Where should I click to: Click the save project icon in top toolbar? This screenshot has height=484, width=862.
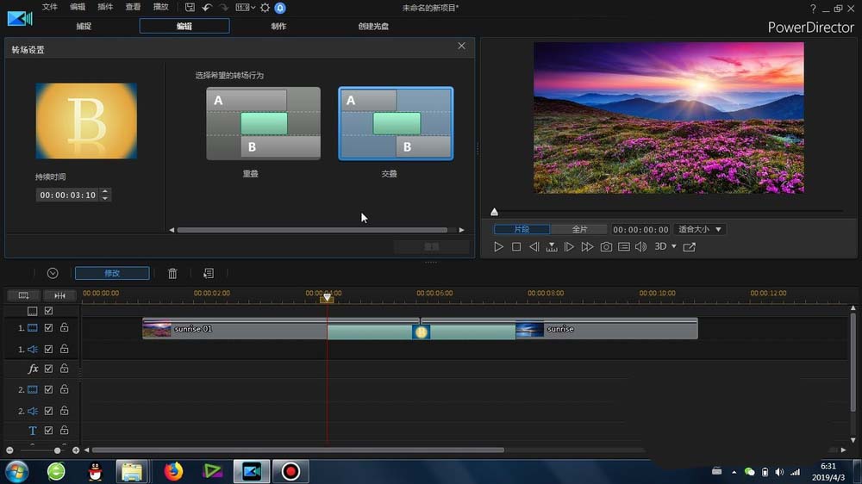point(190,8)
